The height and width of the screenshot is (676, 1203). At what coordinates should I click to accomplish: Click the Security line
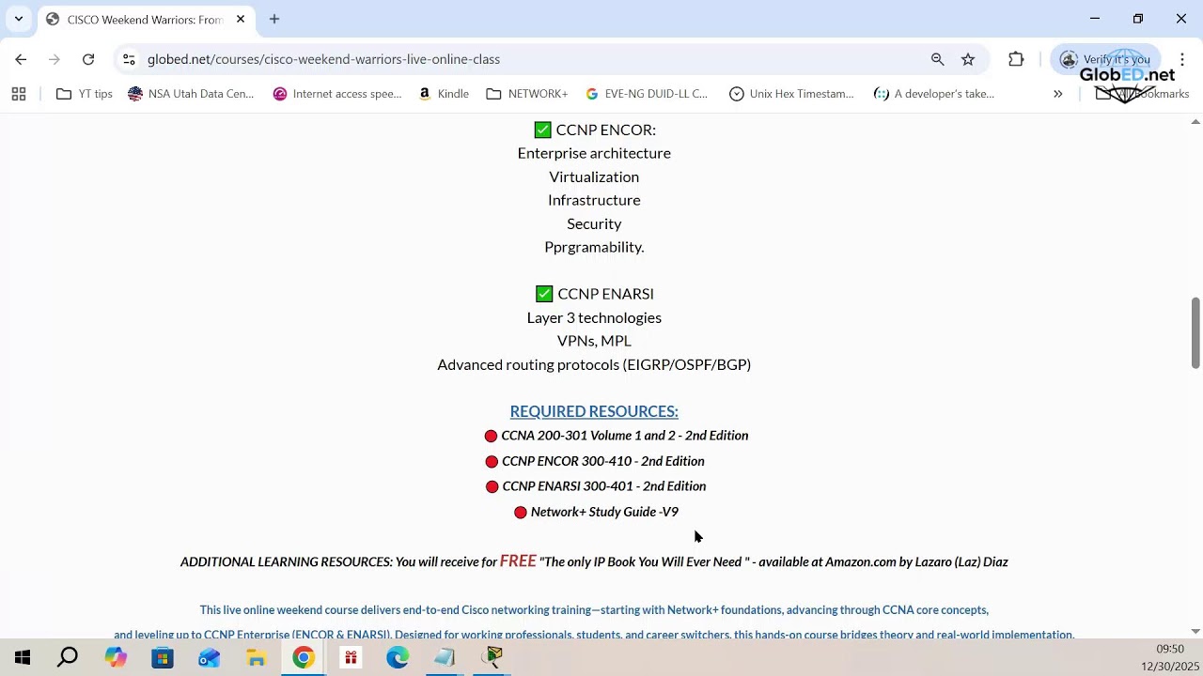(x=594, y=223)
